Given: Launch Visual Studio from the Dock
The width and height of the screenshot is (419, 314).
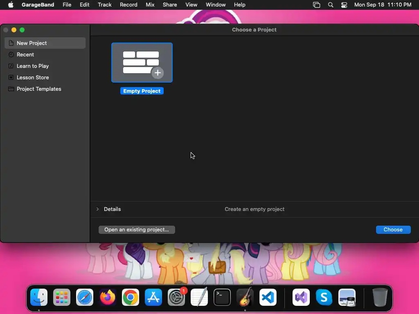Looking at the screenshot, I should click(301, 297).
